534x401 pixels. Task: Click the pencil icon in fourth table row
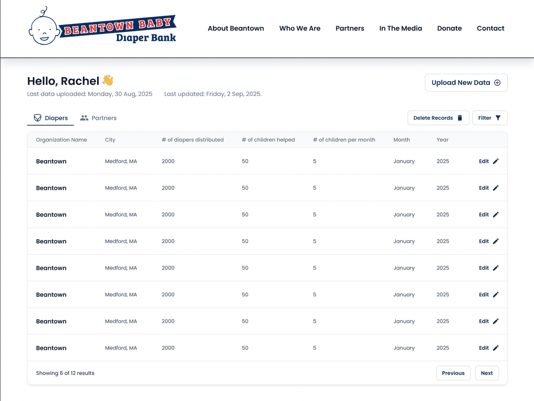[496, 241]
